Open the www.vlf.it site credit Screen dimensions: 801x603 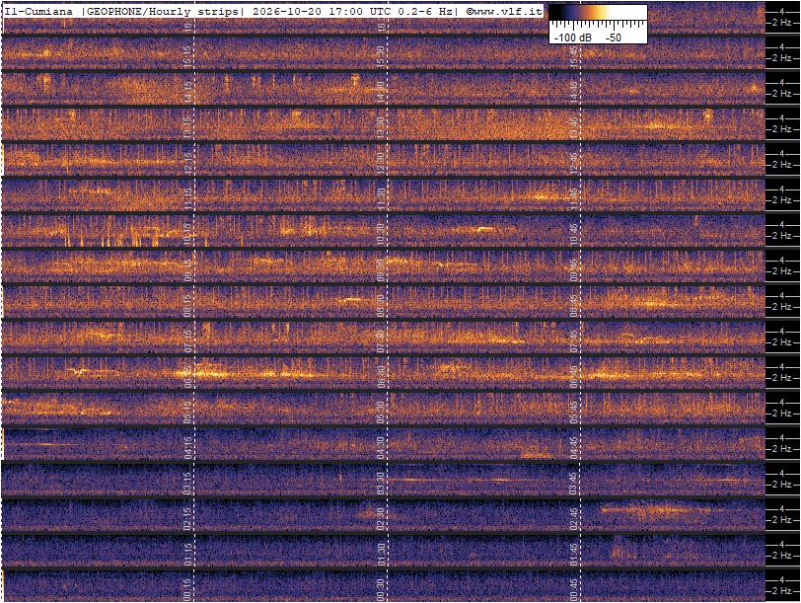pyautogui.click(x=504, y=11)
